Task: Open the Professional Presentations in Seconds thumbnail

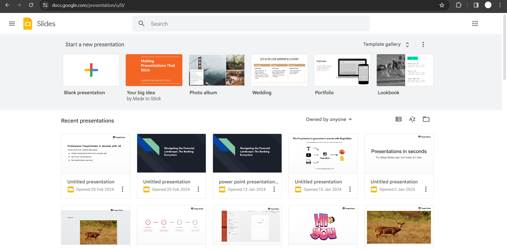Action: pyautogui.click(x=96, y=153)
